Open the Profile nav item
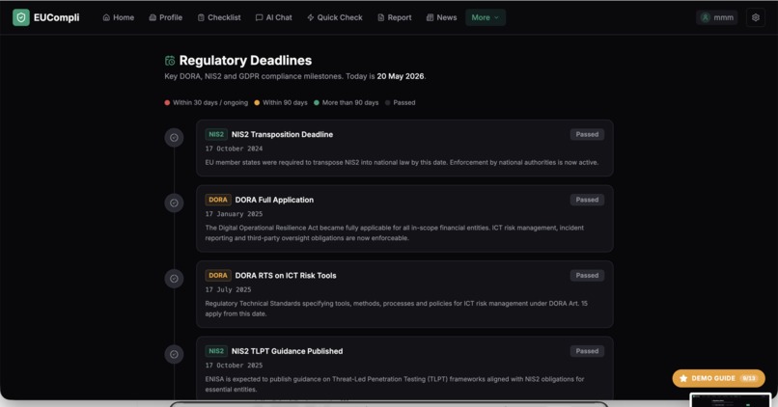This screenshot has width=778, height=407. [166, 17]
